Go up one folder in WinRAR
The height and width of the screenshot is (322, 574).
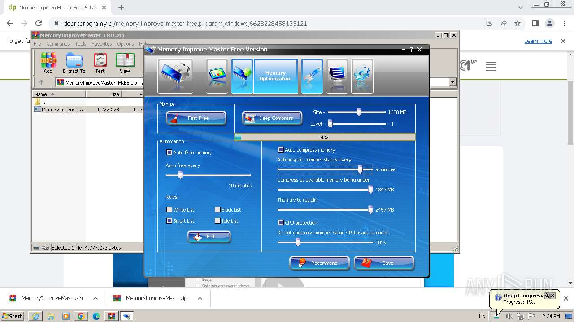coord(41,82)
